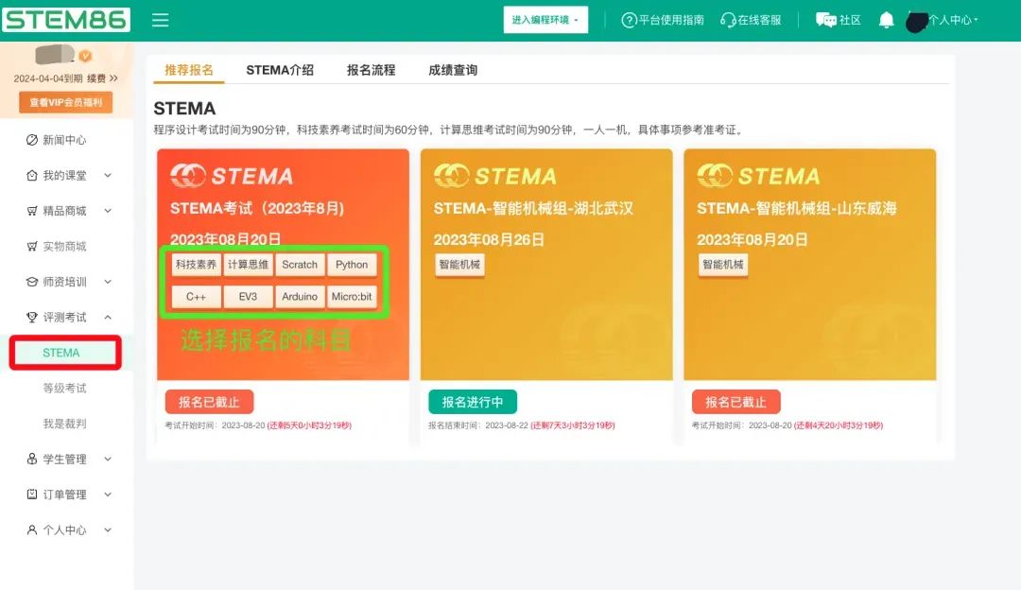This screenshot has width=1021, height=590.
Task: Expand the 订单管理 chevron
Action: tap(108, 495)
